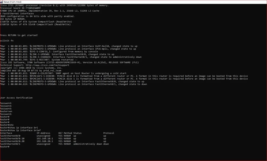Select the 'Cisco 3725 (R7000) processor' line
The width and height of the screenshot is (267, 161).
pos(54,5)
